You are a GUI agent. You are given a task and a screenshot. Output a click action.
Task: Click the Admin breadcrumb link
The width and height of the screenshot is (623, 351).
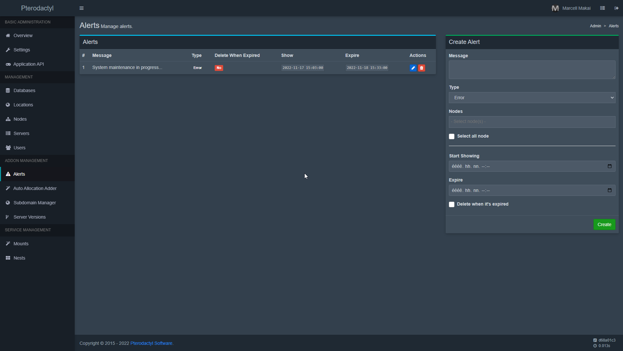point(595,26)
